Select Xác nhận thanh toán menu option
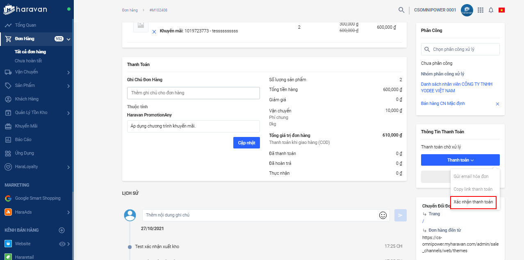The height and width of the screenshot is (260, 524). click(473, 202)
